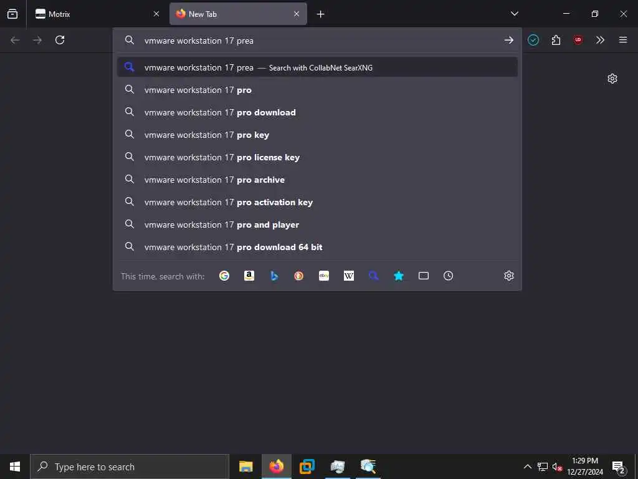Choose suggestion 'vmware workstation 17 pro activation key'

pyautogui.click(x=317, y=202)
